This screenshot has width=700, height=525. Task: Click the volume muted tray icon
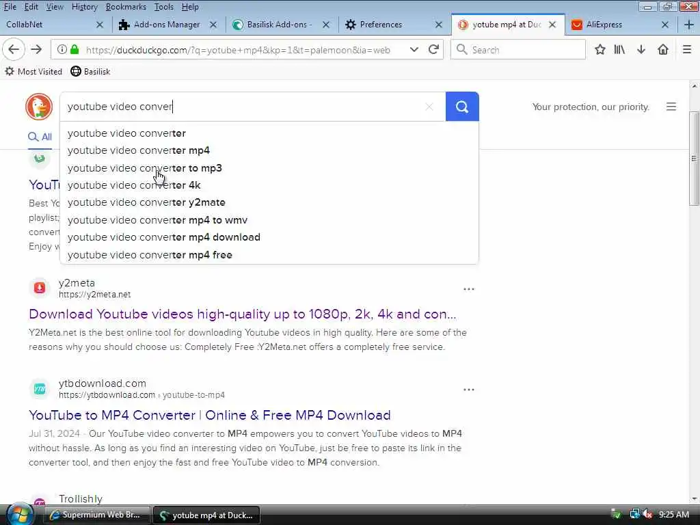(648, 515)
